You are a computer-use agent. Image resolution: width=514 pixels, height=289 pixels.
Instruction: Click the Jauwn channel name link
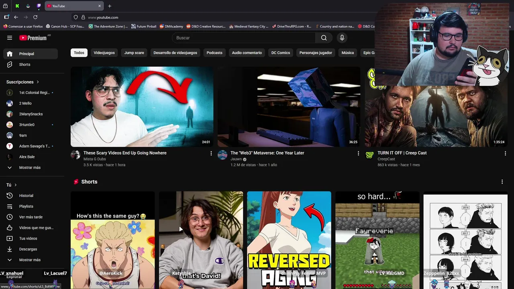tap(236, 159)
